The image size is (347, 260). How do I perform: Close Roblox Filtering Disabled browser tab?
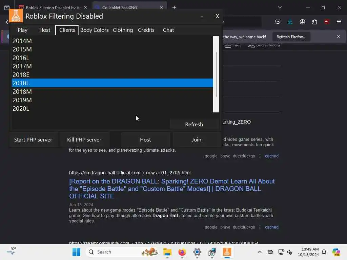point(85,7)
